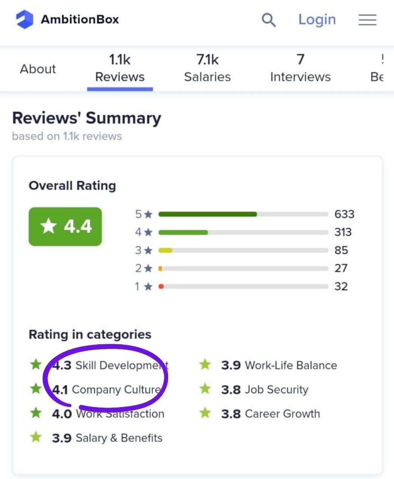Open the hamburger menu

(x=367, y=20)
